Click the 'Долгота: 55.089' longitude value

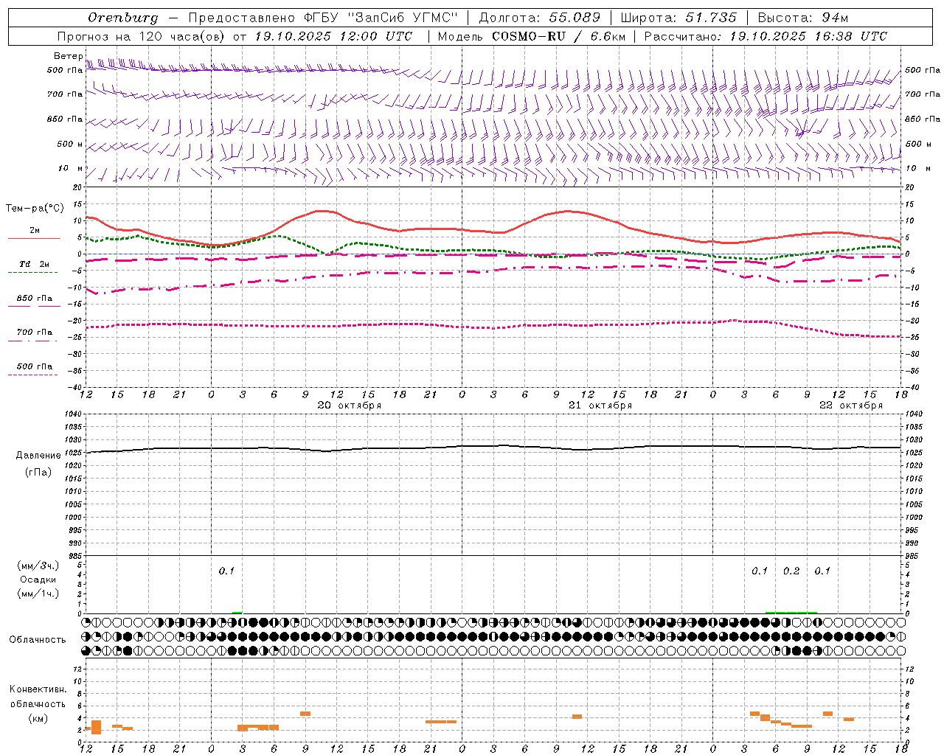539,18
